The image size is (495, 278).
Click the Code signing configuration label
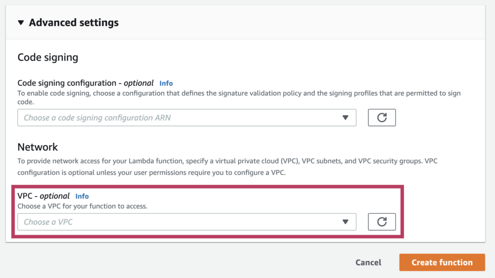[85, 83]
